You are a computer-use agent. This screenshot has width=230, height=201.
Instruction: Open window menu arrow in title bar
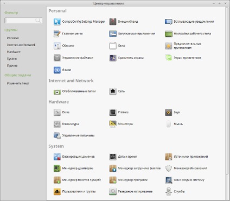[x=4, y=3]
